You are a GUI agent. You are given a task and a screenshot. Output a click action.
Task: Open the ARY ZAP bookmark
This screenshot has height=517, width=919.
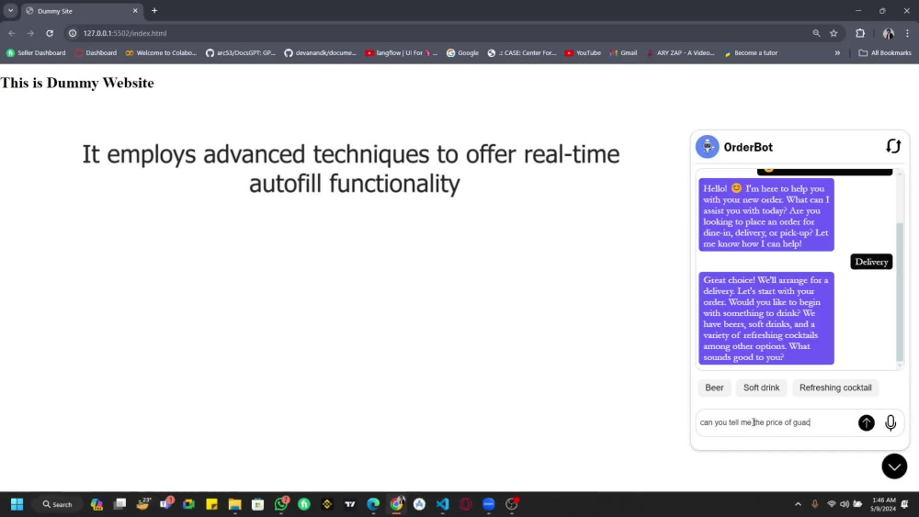coord(680,52)
